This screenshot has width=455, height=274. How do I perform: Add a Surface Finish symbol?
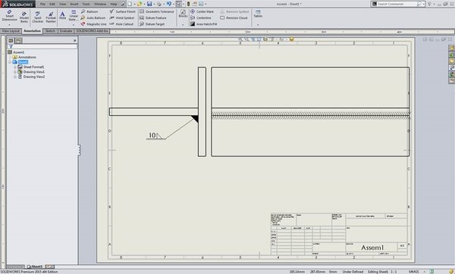click(122, 11)
